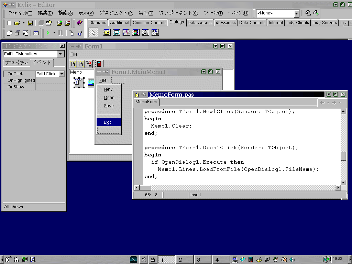Click the Step Over icon
This screenshot has width=352, height=264.
pyautogui.click(x=80, y=33)
